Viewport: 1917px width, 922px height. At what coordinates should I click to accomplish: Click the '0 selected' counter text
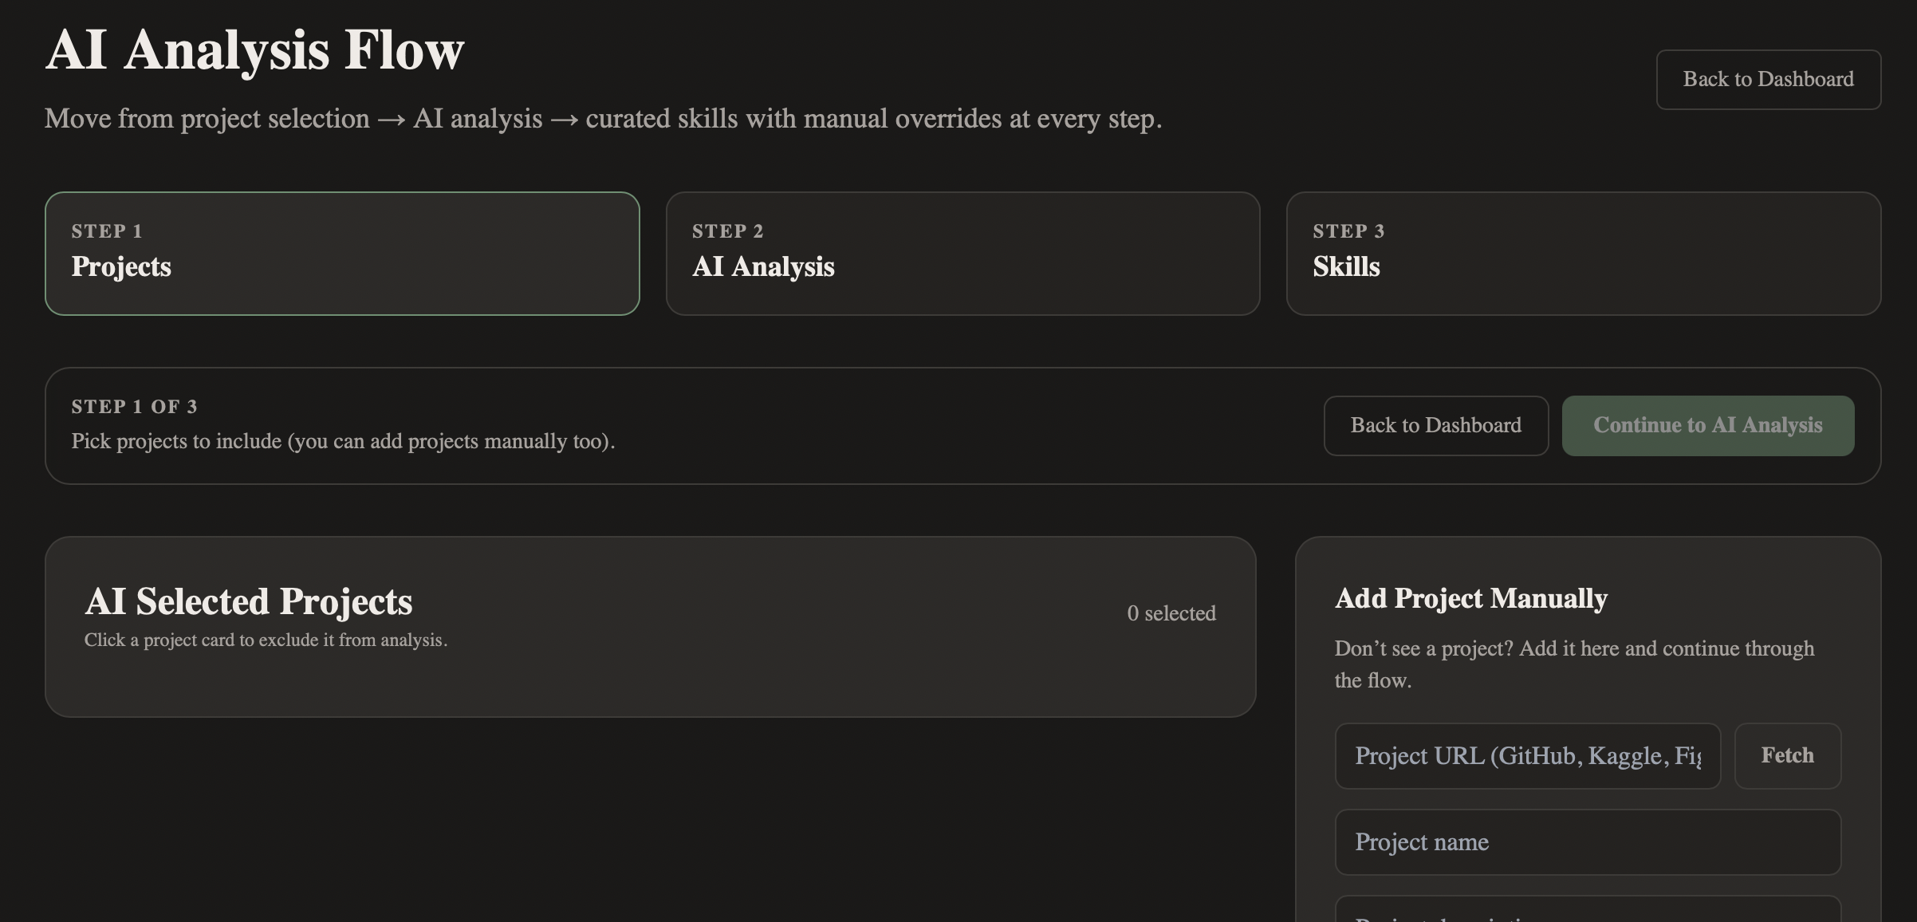tap(1171, 613)
